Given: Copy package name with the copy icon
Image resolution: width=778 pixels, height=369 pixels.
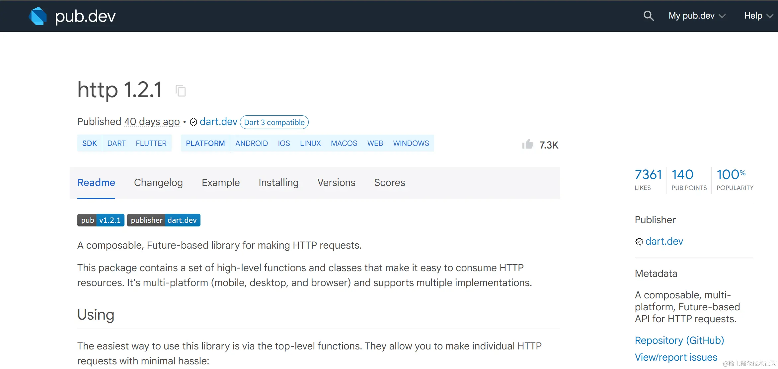Looking at the screenshot, I should click(x=181, y=91).
